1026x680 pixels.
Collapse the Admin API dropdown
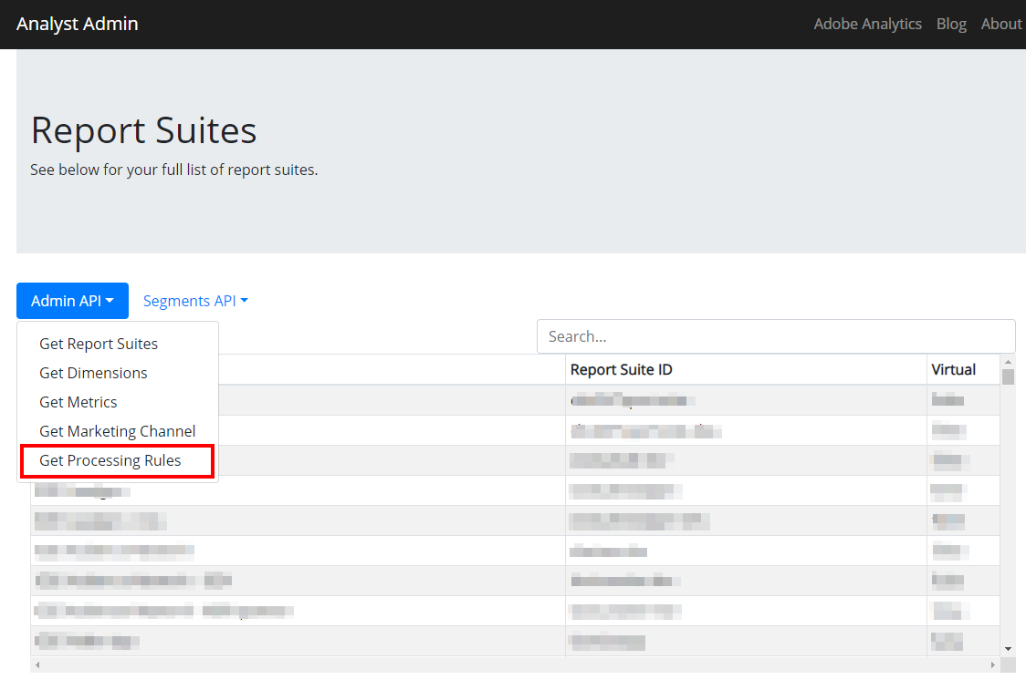[72, 300]
